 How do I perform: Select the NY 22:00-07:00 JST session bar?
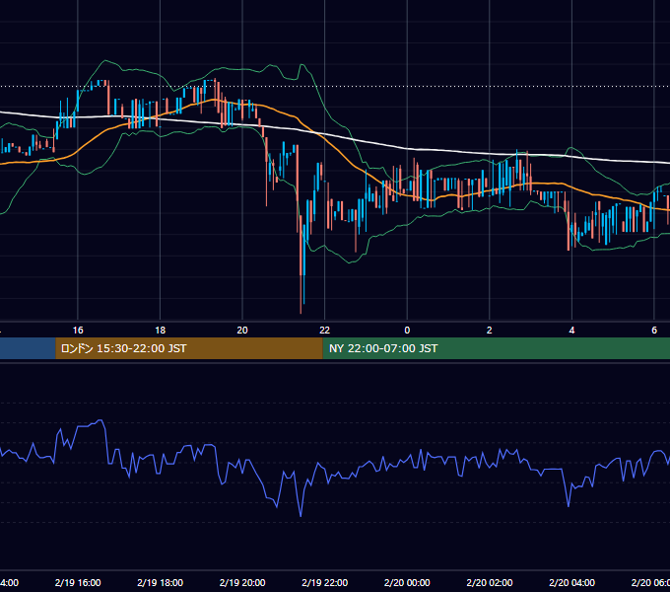point(496,348)
